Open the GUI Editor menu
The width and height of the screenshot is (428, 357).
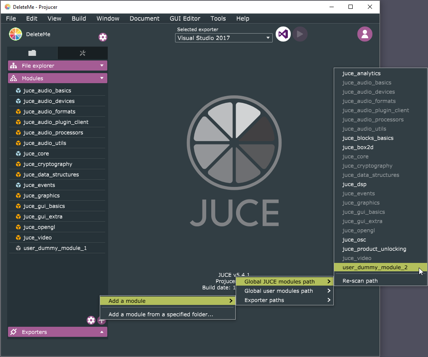click(185, 18)
